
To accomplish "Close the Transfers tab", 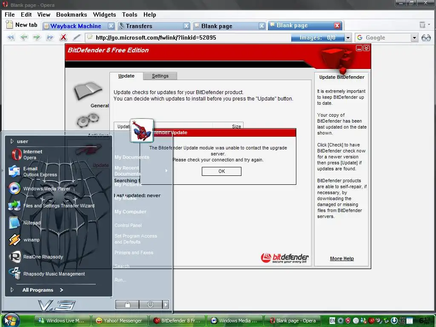I will click(186, 26).
